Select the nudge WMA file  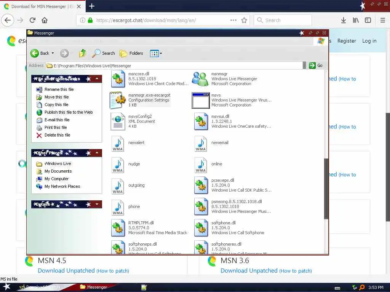coord(118,165)
